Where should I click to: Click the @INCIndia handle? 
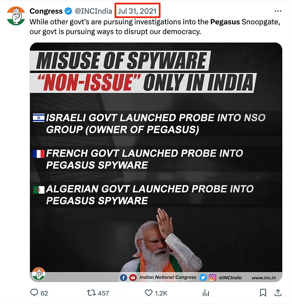point(93,11)
